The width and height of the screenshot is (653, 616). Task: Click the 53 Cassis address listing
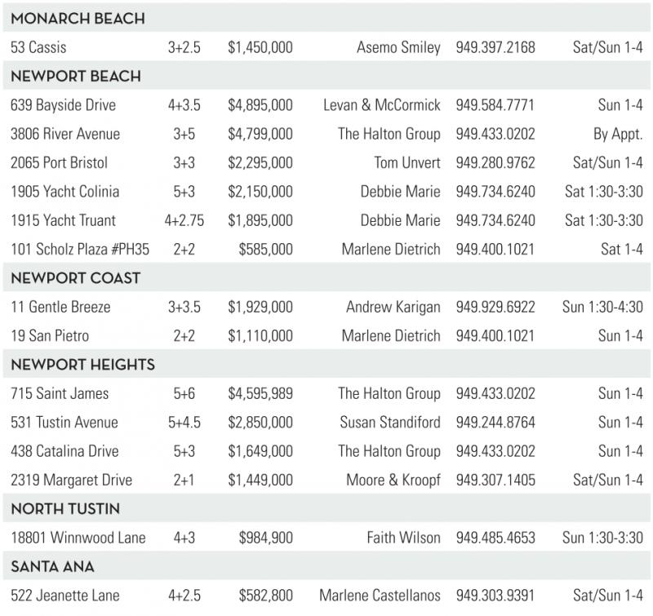pos(39,47)
